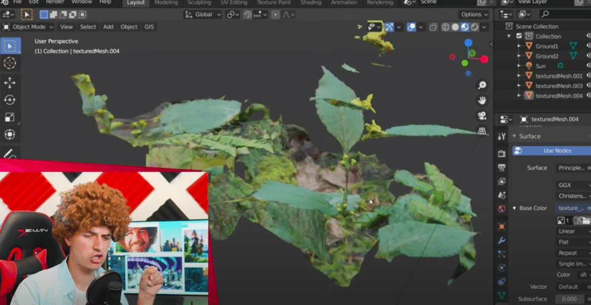
Task: Choose the Rotate tool in toolbar
Action: (10, 100)
